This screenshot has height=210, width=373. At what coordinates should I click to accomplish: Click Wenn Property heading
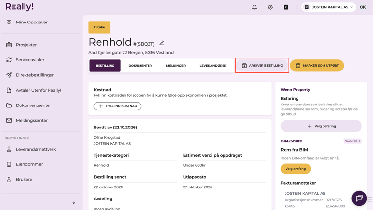click(x=295, y=90)
